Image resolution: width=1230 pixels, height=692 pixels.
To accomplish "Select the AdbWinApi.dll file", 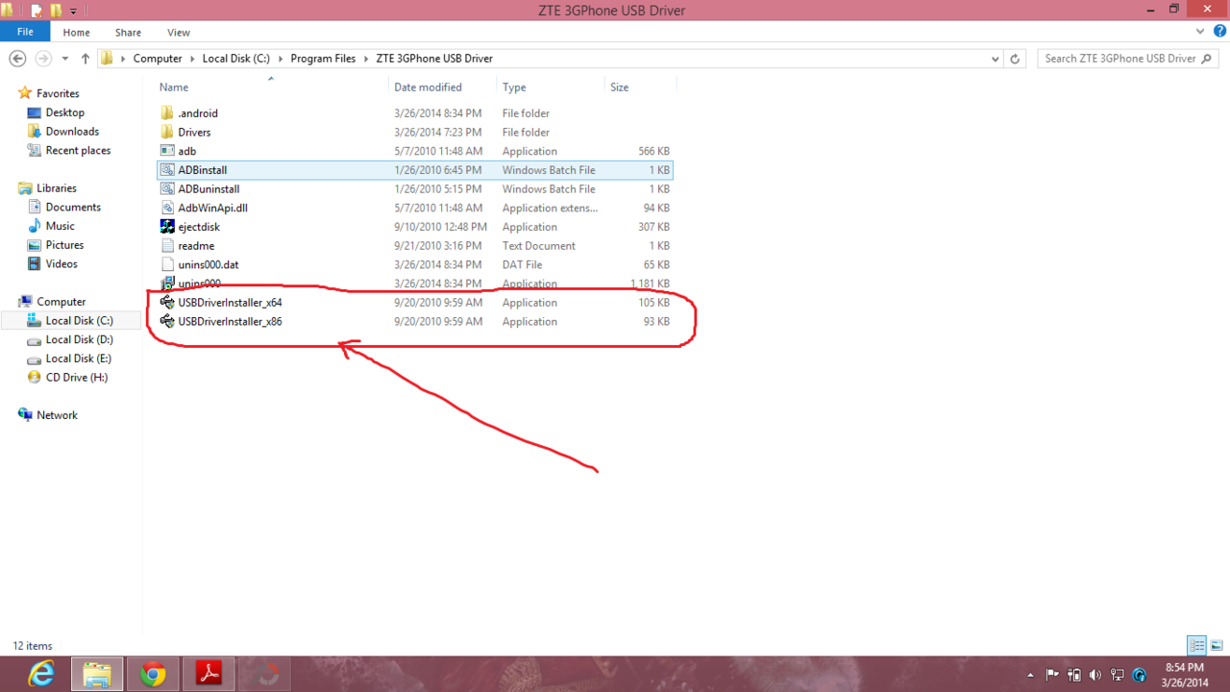I will pyautogui.click(x=212, y=208).
